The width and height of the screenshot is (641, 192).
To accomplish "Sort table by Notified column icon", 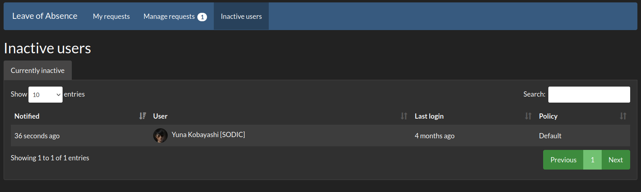I will pos(142,116).
